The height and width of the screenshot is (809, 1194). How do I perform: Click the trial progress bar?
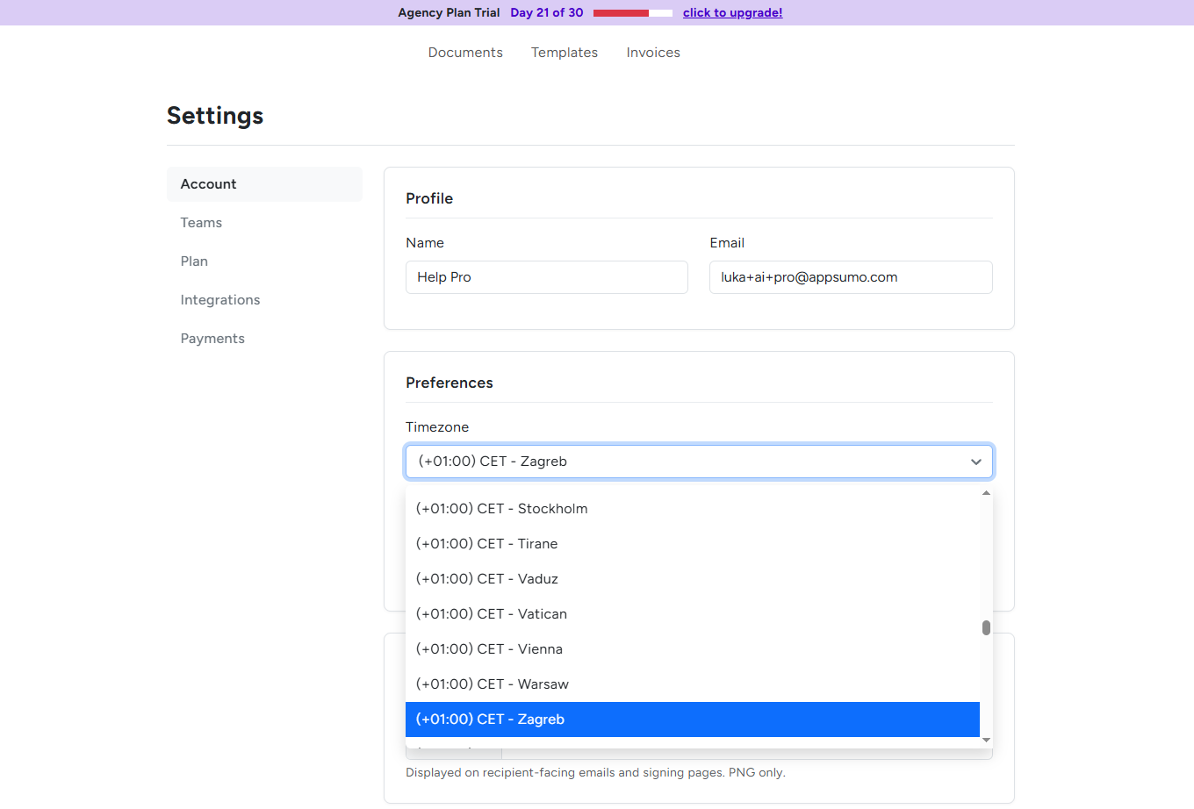(x=632, y=12)
